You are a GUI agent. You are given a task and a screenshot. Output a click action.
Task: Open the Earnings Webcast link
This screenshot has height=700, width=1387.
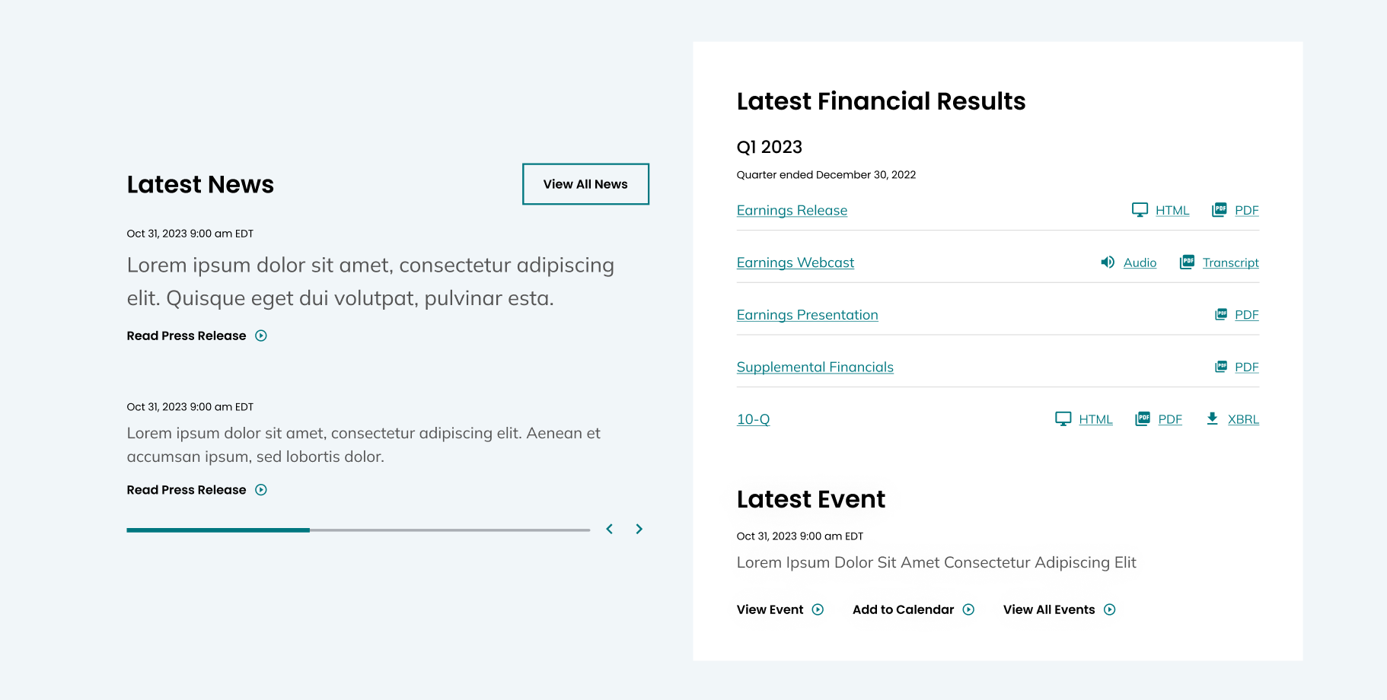click(x=795, y=262)
